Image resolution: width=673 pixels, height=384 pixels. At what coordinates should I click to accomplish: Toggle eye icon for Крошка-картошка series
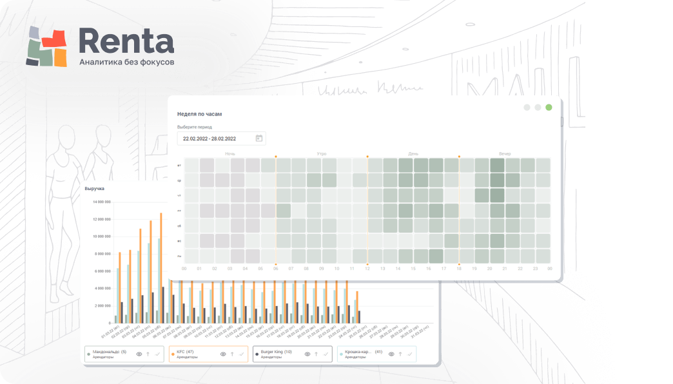point(391,354)
